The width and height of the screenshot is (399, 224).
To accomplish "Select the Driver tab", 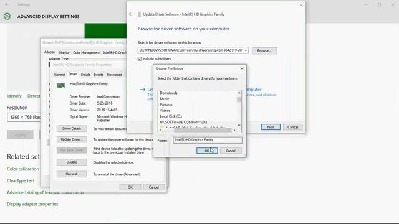I will click(73, 74).
